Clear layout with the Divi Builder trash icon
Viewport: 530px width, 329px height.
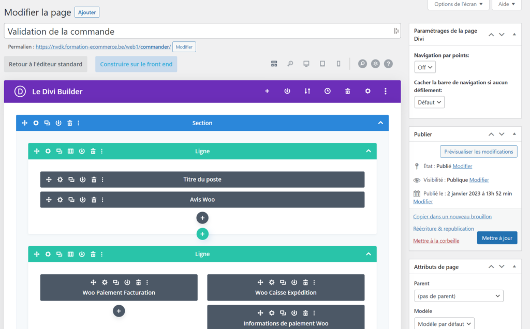pos(347,91)
